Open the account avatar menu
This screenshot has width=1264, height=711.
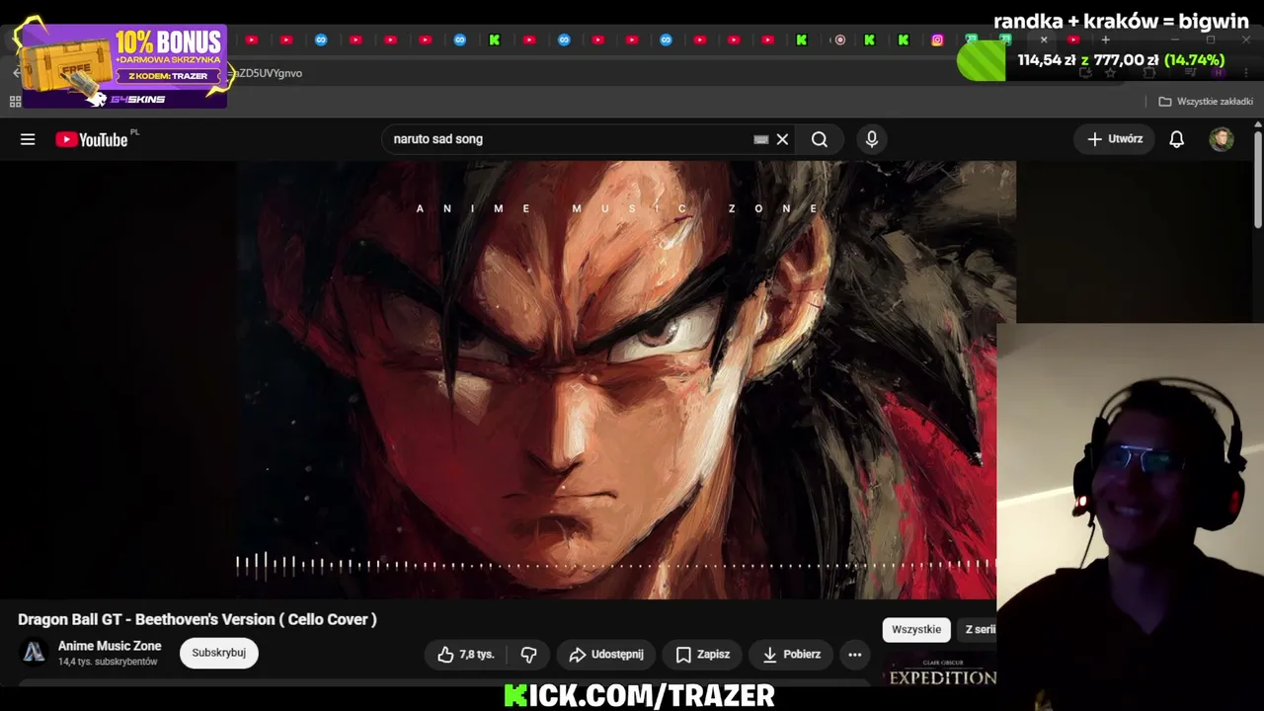point(1222,139)
